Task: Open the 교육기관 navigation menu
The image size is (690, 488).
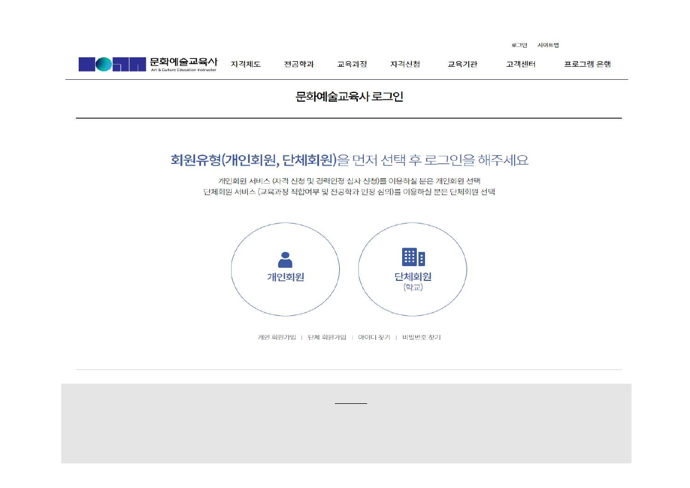Action: pos(462,64)
